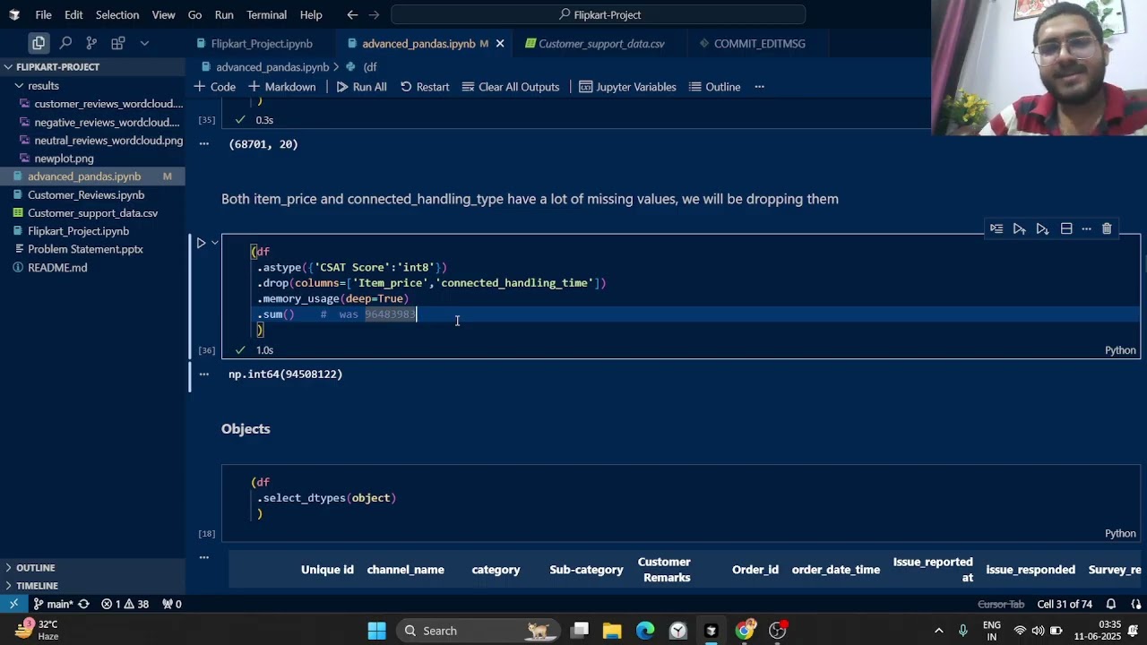Click the Flipkart-Project command search box
The width and height of the screenshot is (1147, 645).
599,14
